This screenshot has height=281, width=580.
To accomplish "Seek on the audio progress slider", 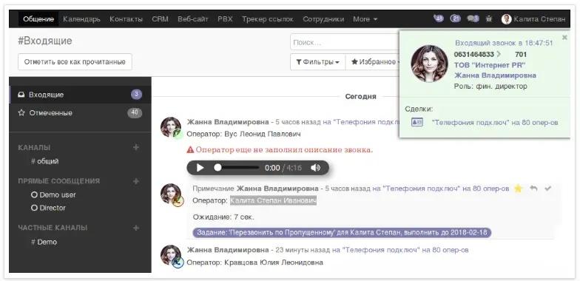I will pyautogui.click(x=237, y=168).
